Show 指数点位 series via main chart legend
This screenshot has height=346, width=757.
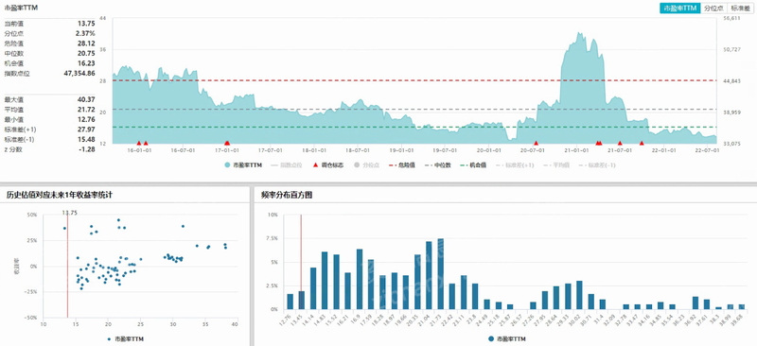(x=287, y=165)
